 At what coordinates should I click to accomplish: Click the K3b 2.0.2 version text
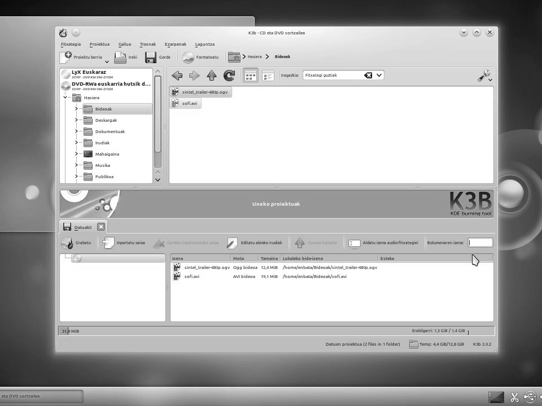482,344
